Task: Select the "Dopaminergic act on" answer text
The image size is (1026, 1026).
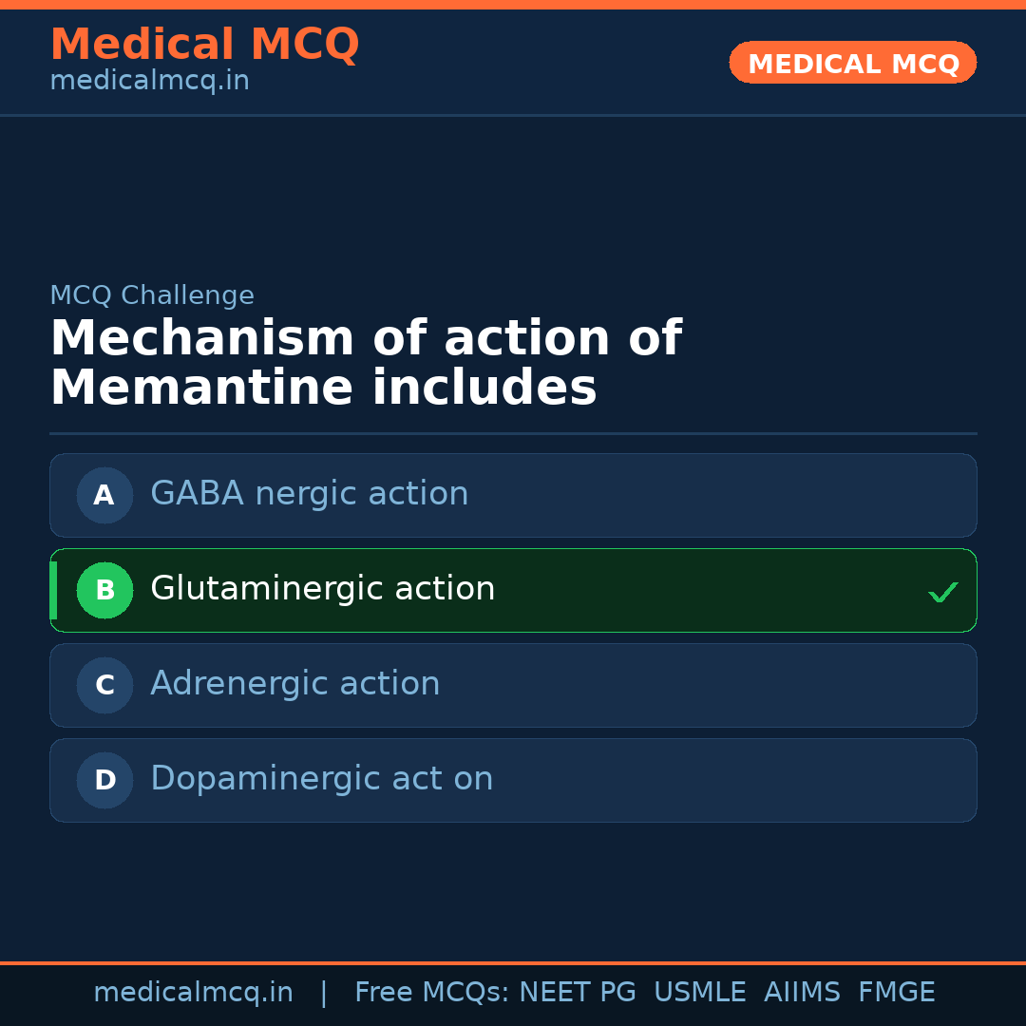Action: [x=321, y=779]
